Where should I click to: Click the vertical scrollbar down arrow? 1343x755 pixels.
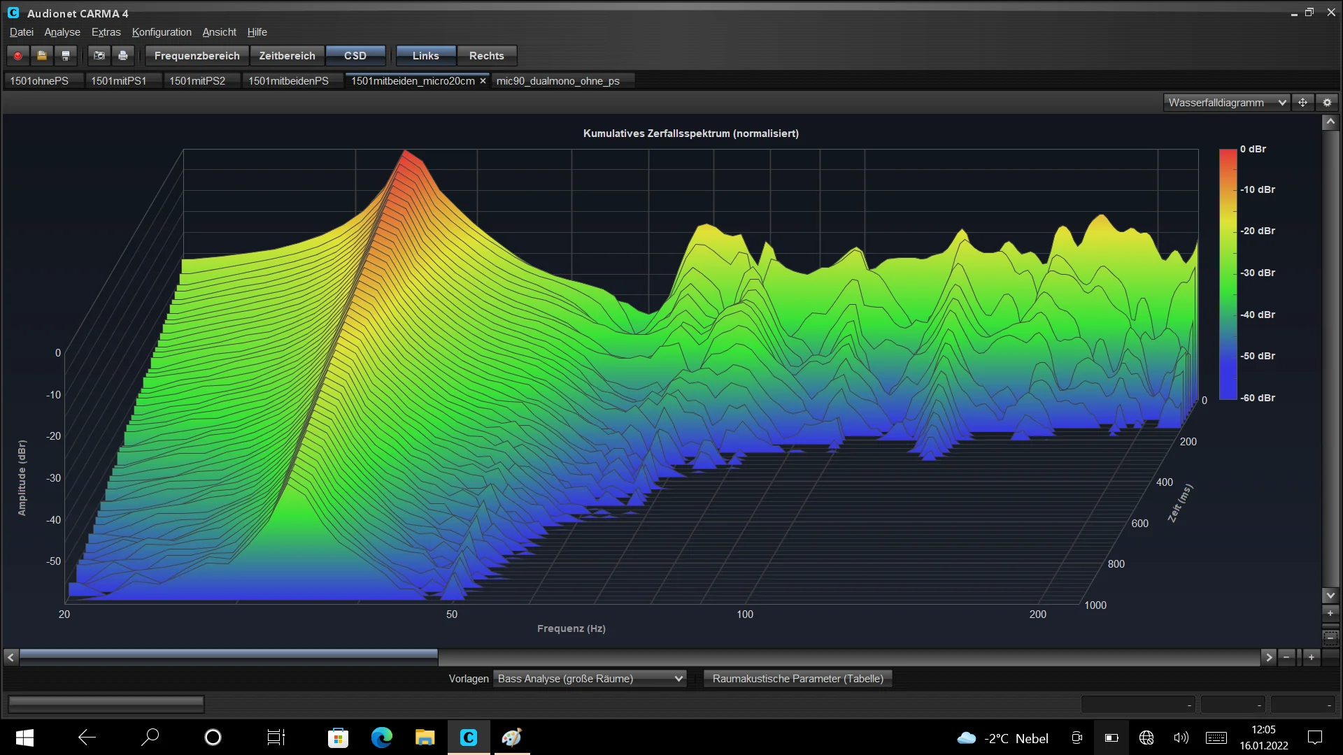(x=1330, y=596)
